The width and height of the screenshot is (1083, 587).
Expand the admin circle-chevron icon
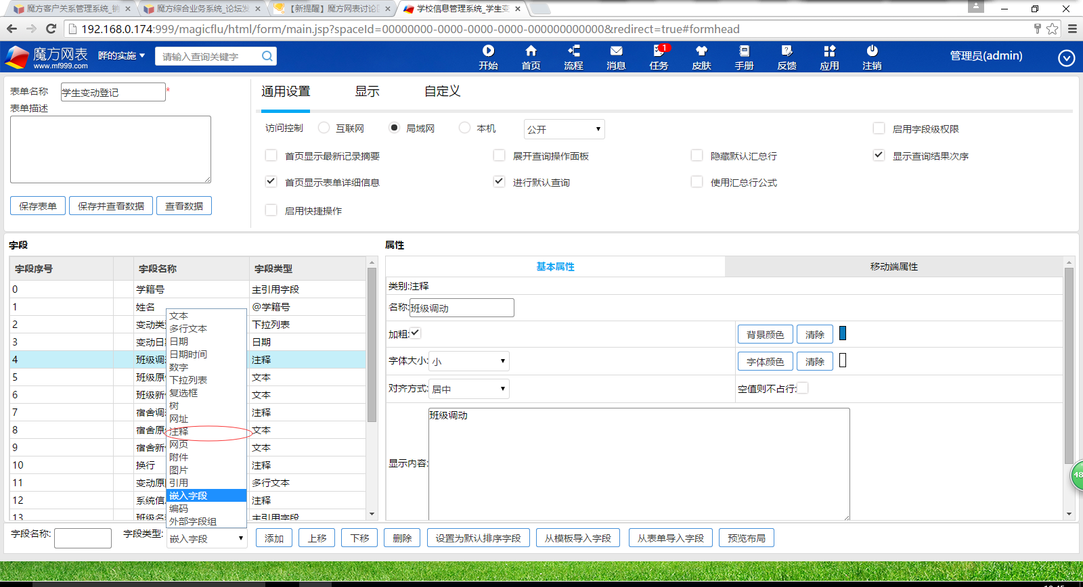(x=1066, y=58)
